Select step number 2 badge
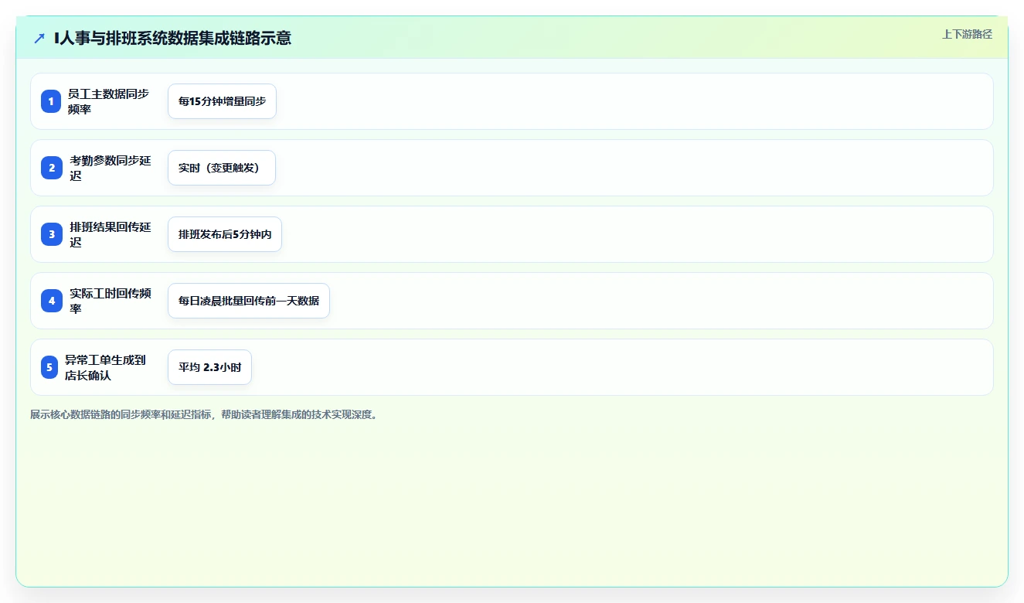 [52, 168]
